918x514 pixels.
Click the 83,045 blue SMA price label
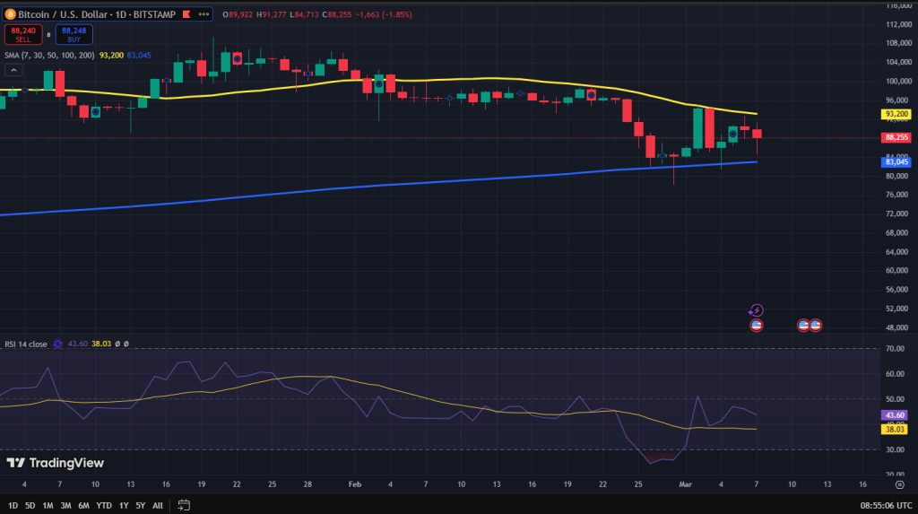click(x=896, y=162)
